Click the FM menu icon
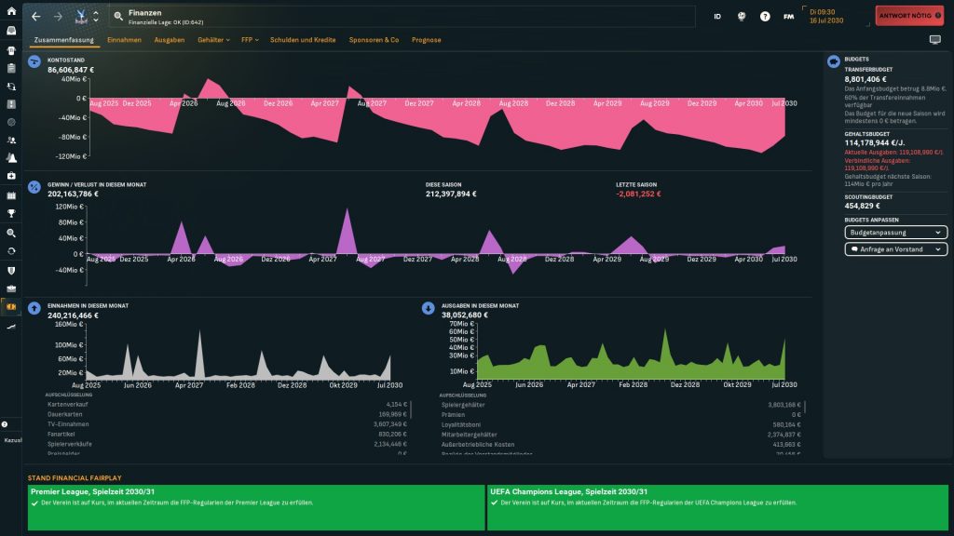 coord(789,17)
